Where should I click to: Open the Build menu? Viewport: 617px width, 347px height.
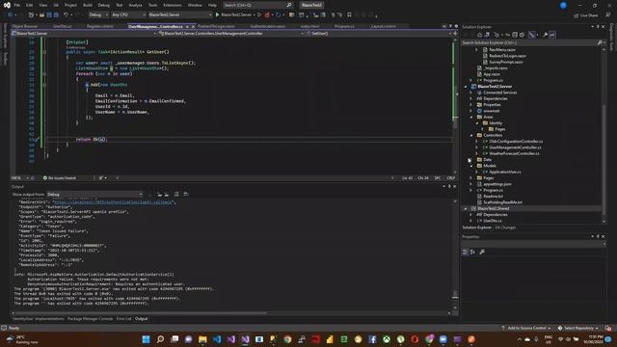88,5
